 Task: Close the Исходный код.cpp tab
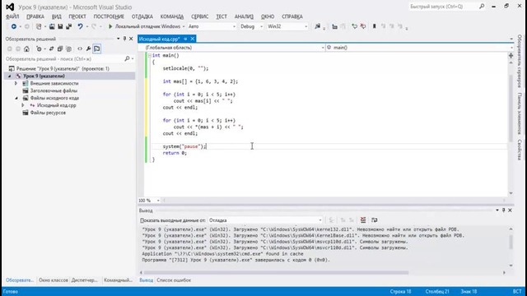193,39
